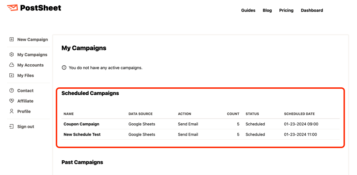Open the Blog navigation item

[267, 10]
